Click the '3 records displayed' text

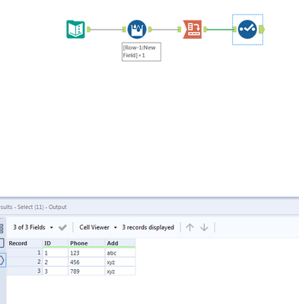pos(148,227)
